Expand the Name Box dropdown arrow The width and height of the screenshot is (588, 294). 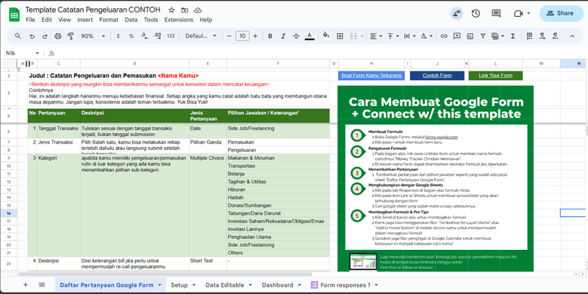pyautogui.click(x=37, y=53)
